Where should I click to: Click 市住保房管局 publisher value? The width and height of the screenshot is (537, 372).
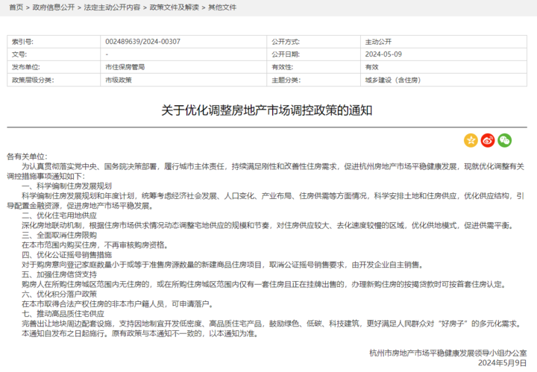coord(125,67)
